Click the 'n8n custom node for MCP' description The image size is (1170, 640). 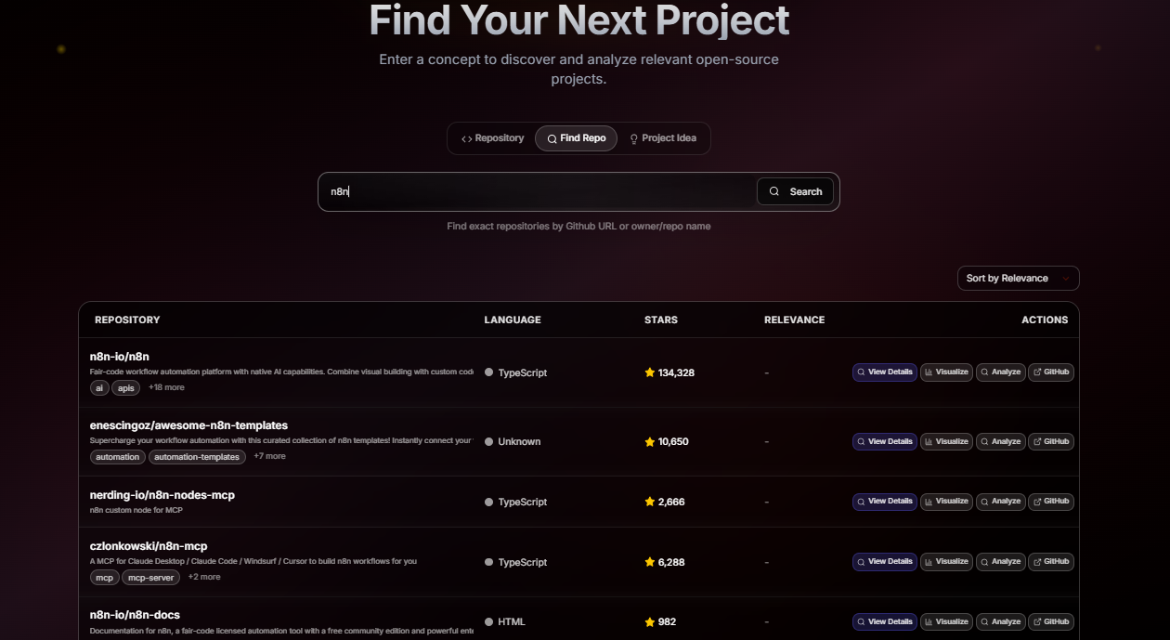tap(136, 510)
